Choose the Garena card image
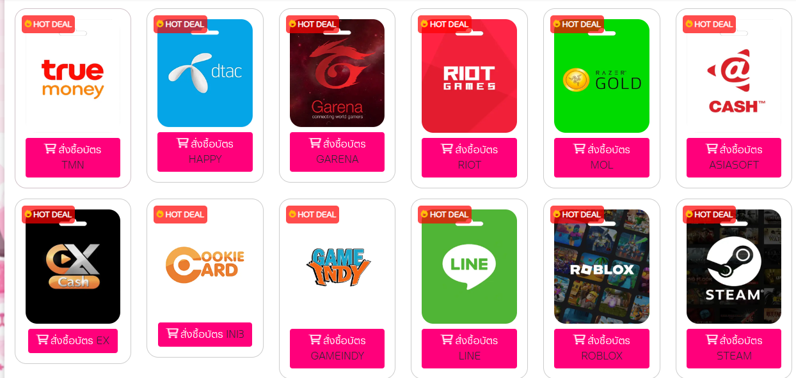 tap(337, 73)
